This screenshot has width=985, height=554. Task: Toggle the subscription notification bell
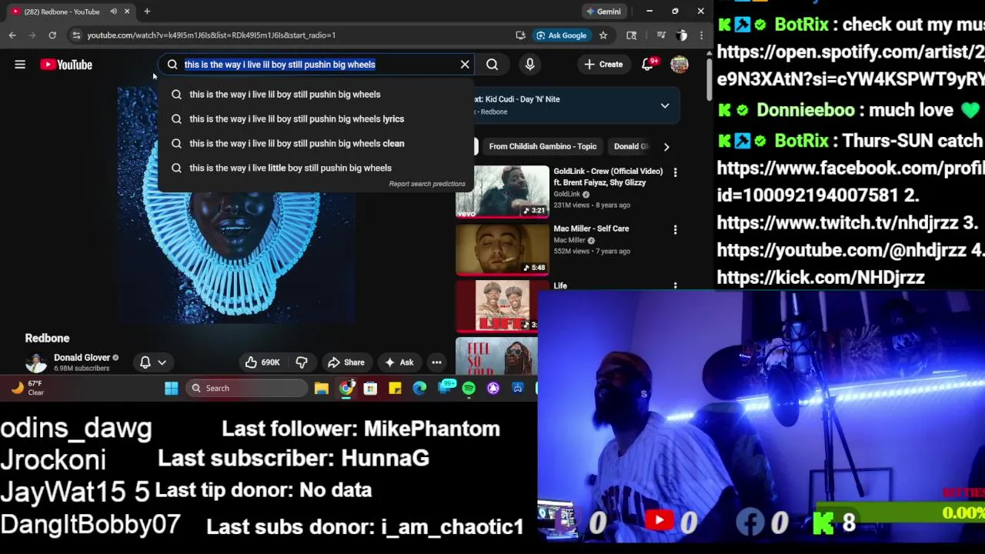pos(145,362)
